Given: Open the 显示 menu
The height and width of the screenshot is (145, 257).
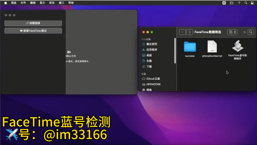Looking at the screenshot, I should click(x=42, y=3).
